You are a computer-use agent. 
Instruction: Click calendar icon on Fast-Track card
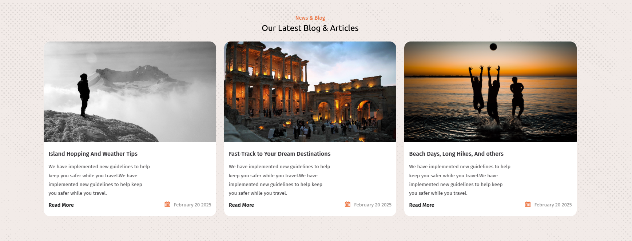[347, 204]
